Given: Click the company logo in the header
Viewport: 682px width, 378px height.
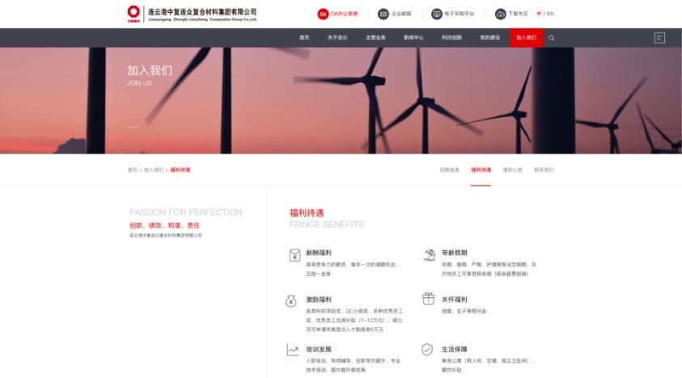Looking at the screenshot, I should (192, 14).
